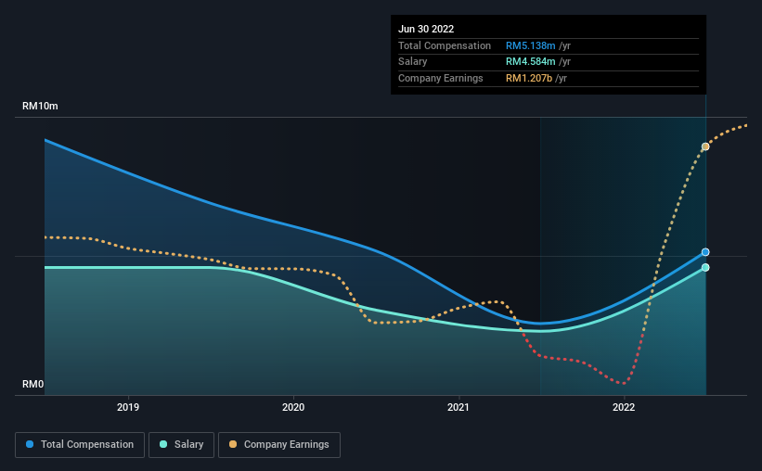Click the tooltip's Total Compensation row label
Screen dimensions: 762x471
[x=445, y=45]
